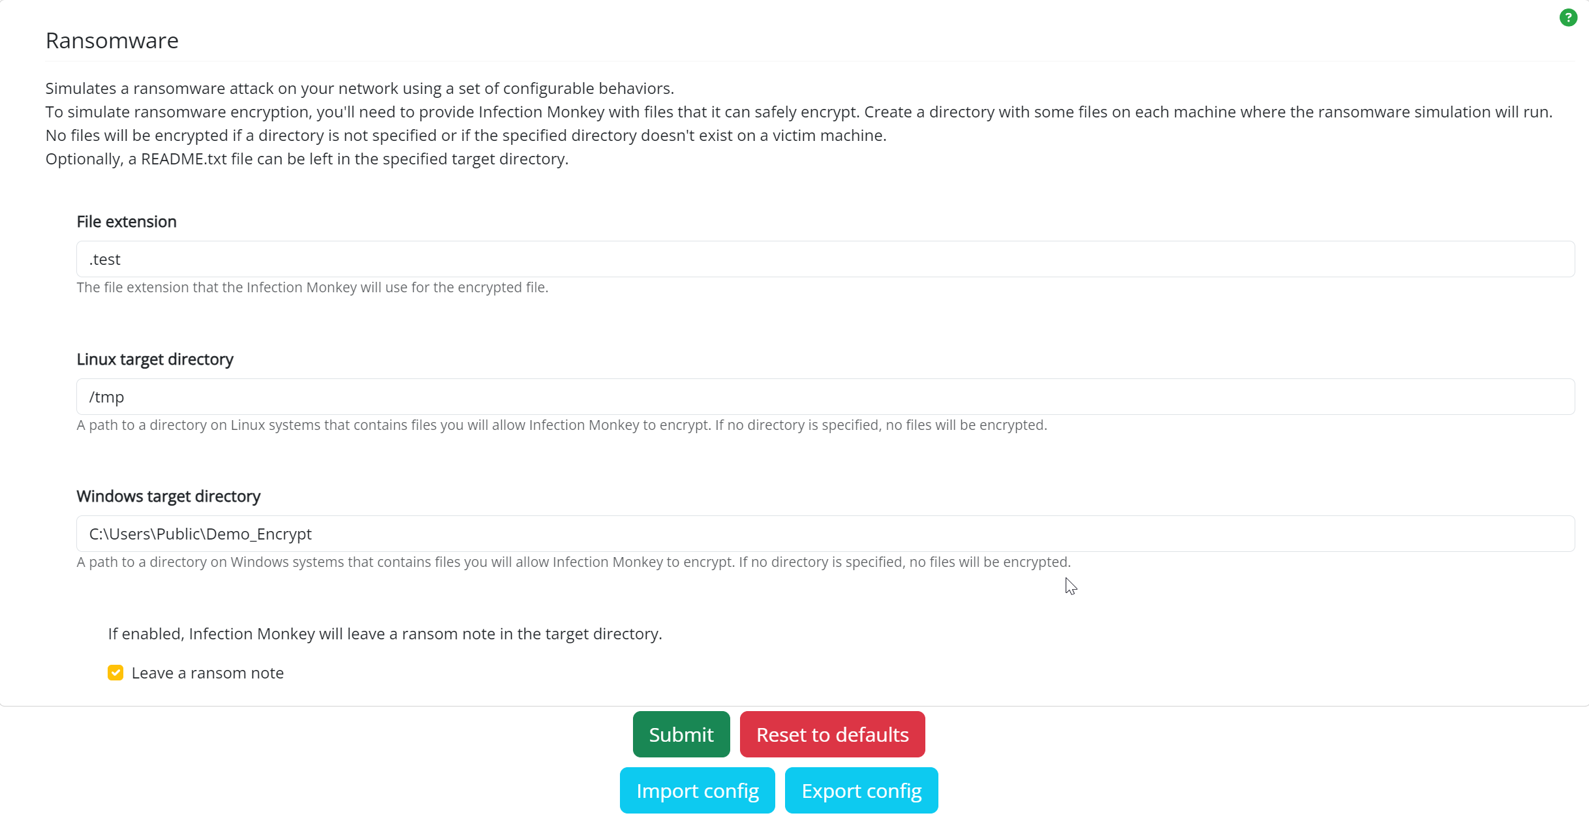
Task: Click the 'Leave a ransom note' label text
Action: click(x=208, y=673)
